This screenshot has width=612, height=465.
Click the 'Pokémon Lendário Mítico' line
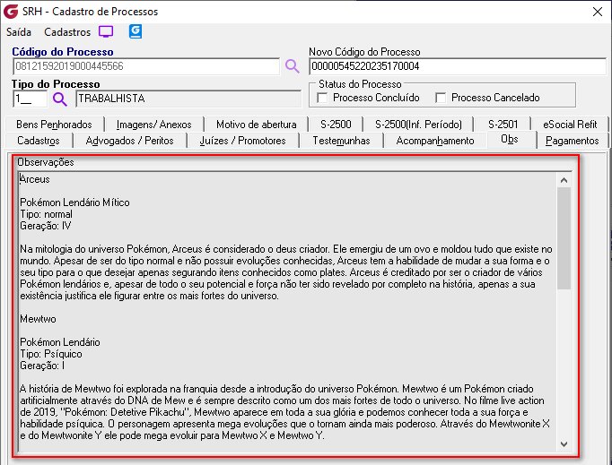pos(75,202)
